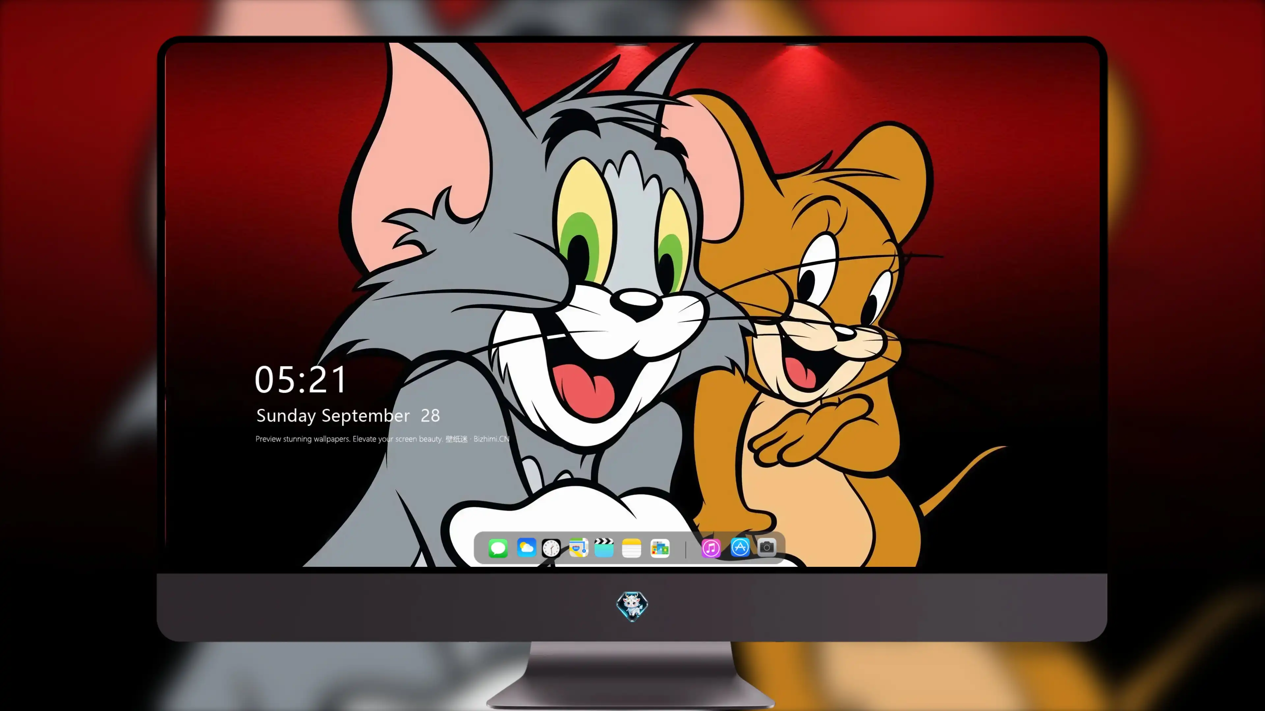The width and height of the screenshot is (1265, 711).
Task: Open the App Store icon in the dock
Action: point(740,548)
